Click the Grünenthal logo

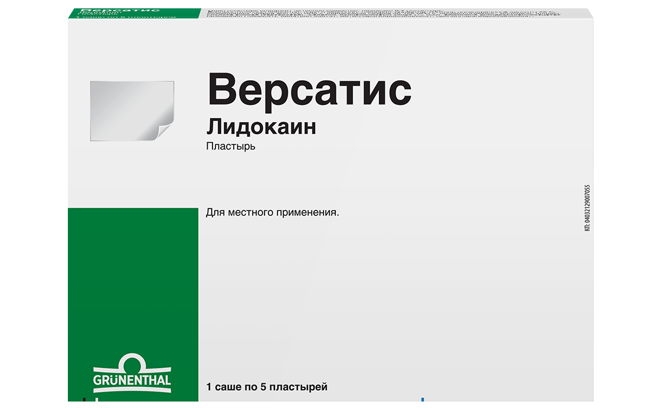coord(132,373)
